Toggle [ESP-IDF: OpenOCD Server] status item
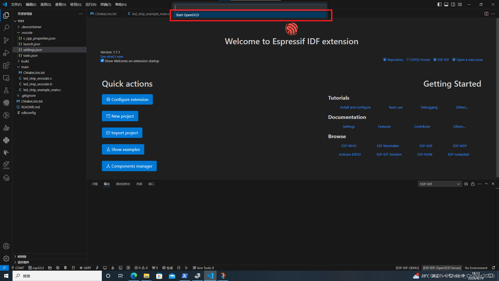Image resolution: width=499 pixels, height=281 pixels. (442, 268)
